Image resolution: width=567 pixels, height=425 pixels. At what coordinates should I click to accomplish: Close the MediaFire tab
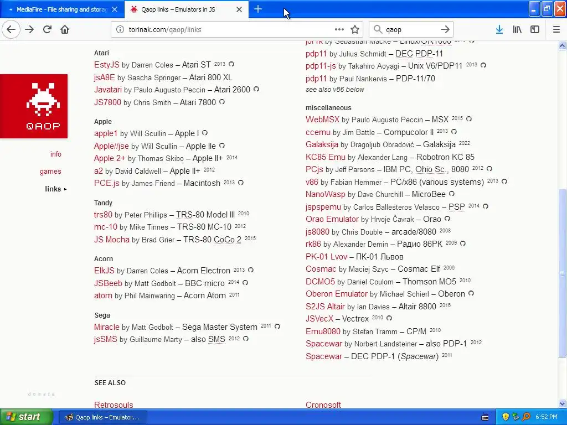tap(115, 10)
